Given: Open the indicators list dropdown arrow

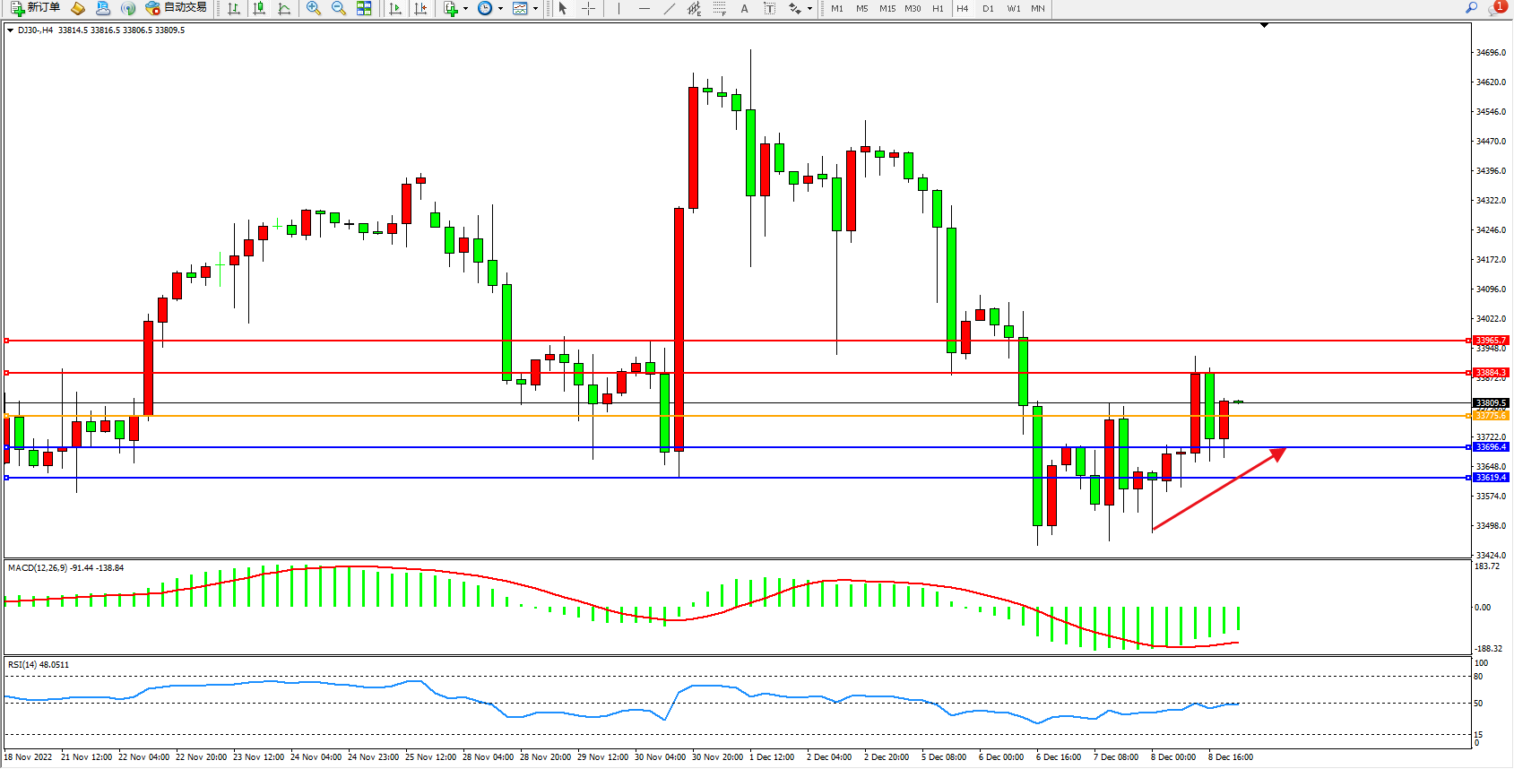Looking at the screenshot, I should pos(465,8).
